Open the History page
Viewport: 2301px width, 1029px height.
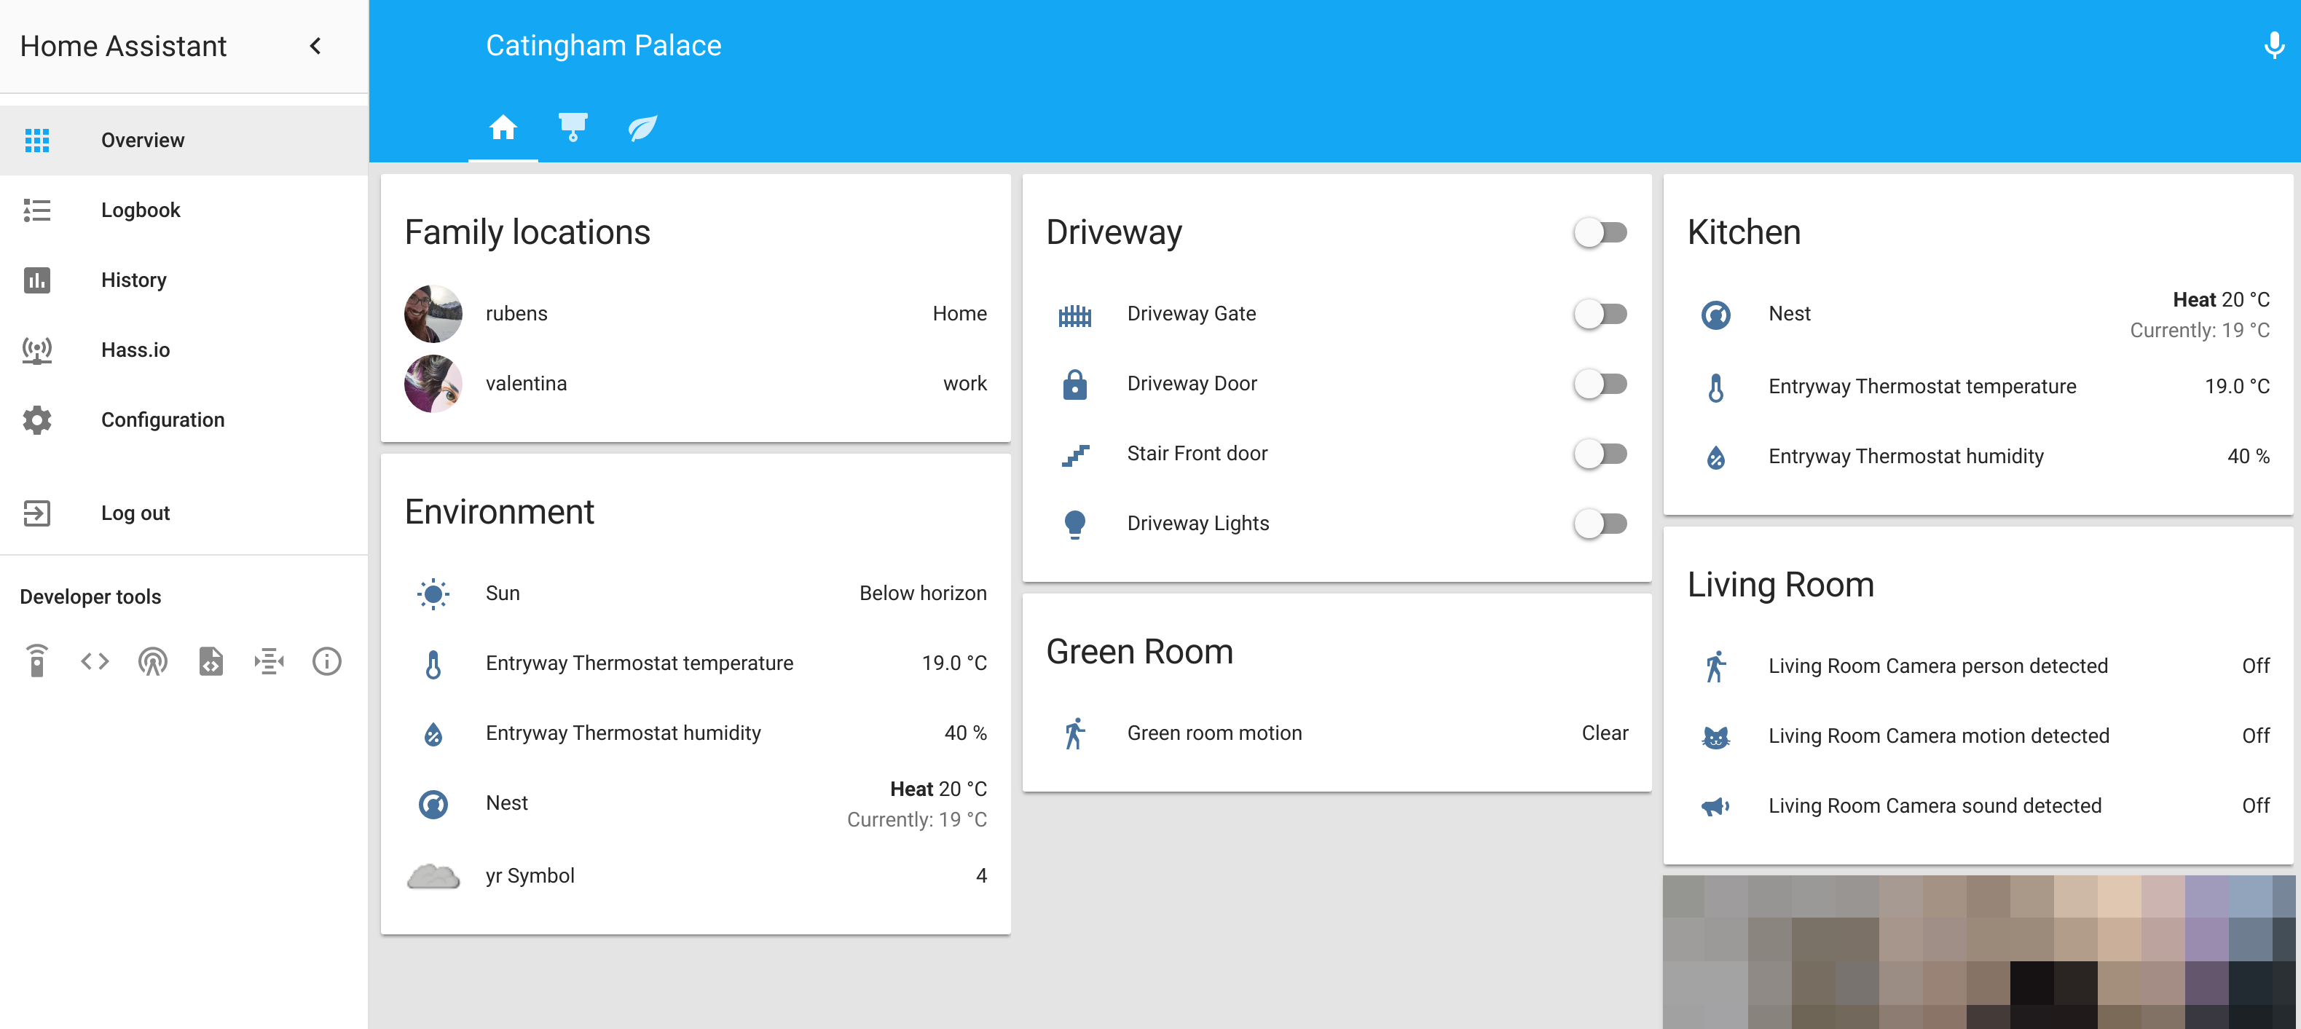pos(184,280)
